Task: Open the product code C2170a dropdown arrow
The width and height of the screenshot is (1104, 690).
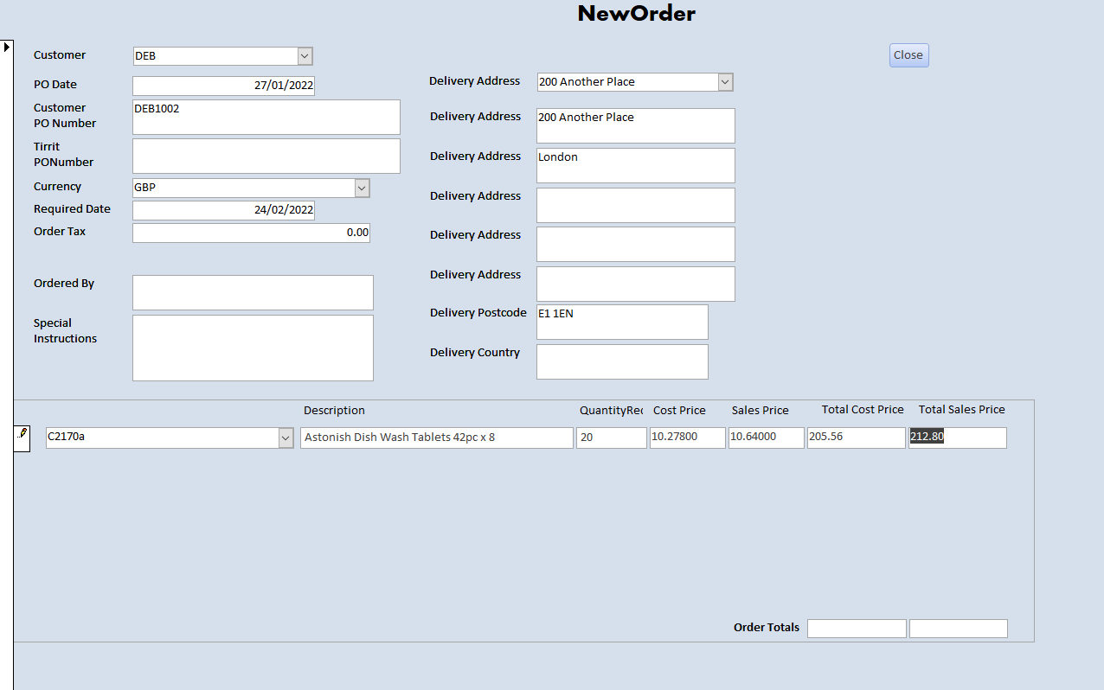Action: [x=286, y=438]
